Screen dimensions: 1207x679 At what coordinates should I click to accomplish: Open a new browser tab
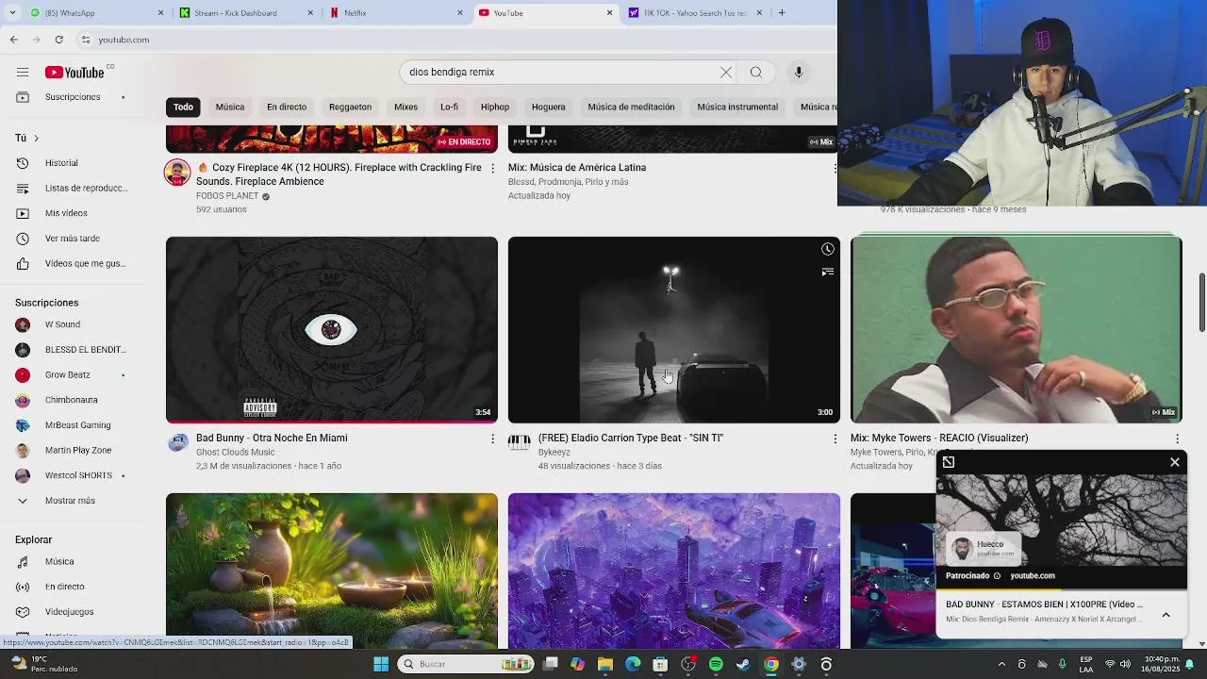pos(782,13)
